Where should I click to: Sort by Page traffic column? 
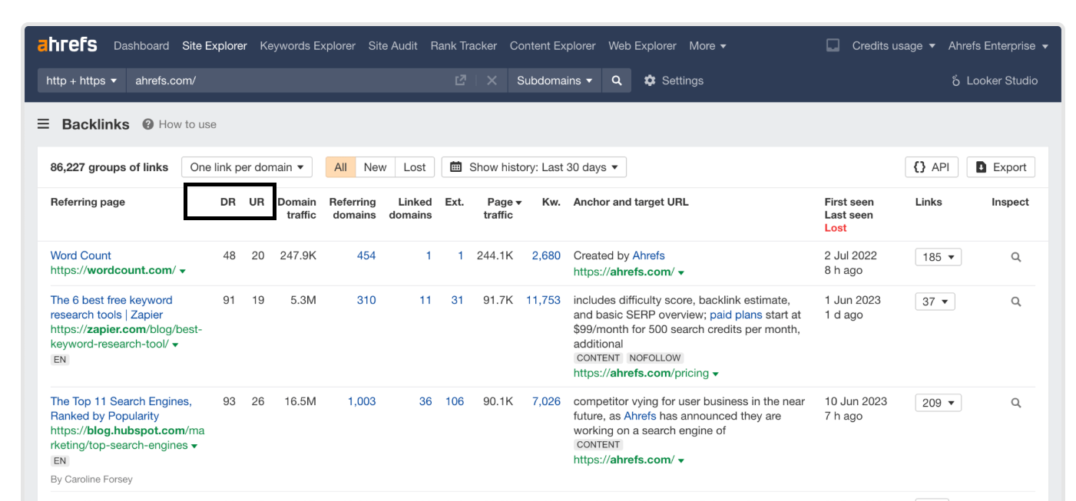[503, 208]
